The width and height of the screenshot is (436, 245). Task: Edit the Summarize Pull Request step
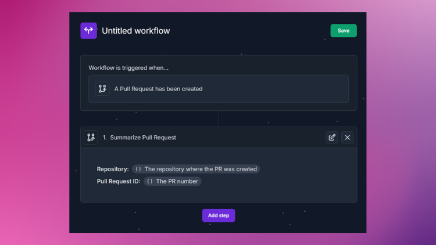click(x=332, y=137)
